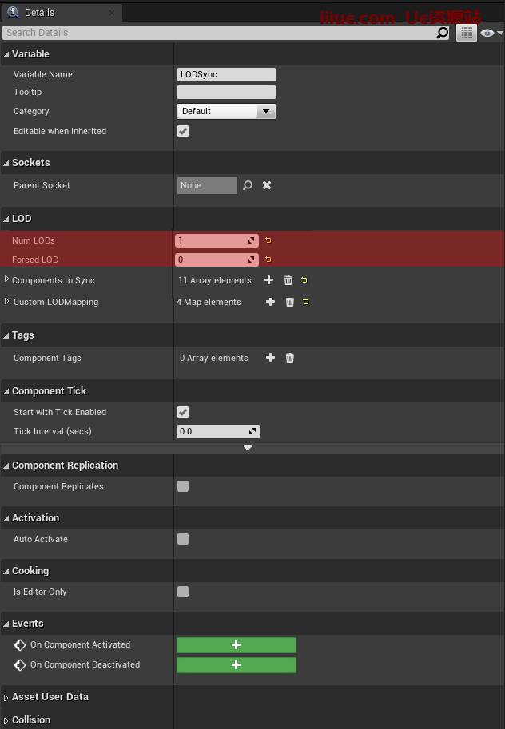Click the search magnifier icon in Search Details
The width and height of the screenshot is (505, 729).
[443, 33]
